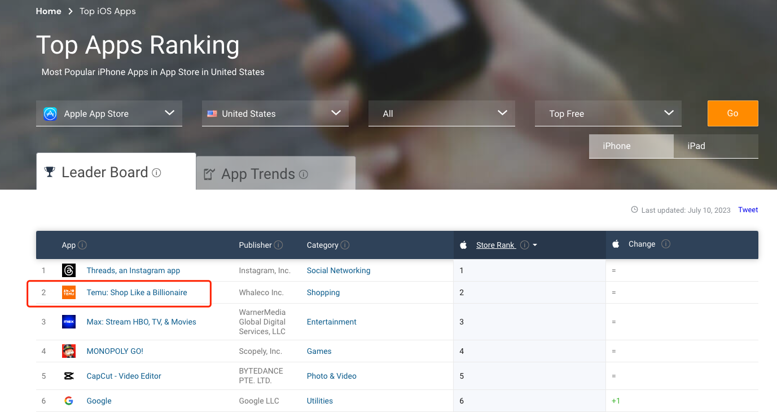Click BYTEDANCE PTE. LTD. publisher text
Screen dimensions: 777x412
pos(261,376)
